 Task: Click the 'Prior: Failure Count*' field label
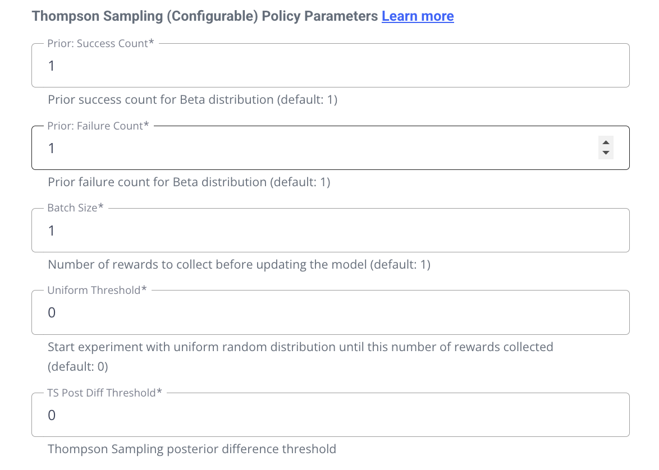coord(98,126)
